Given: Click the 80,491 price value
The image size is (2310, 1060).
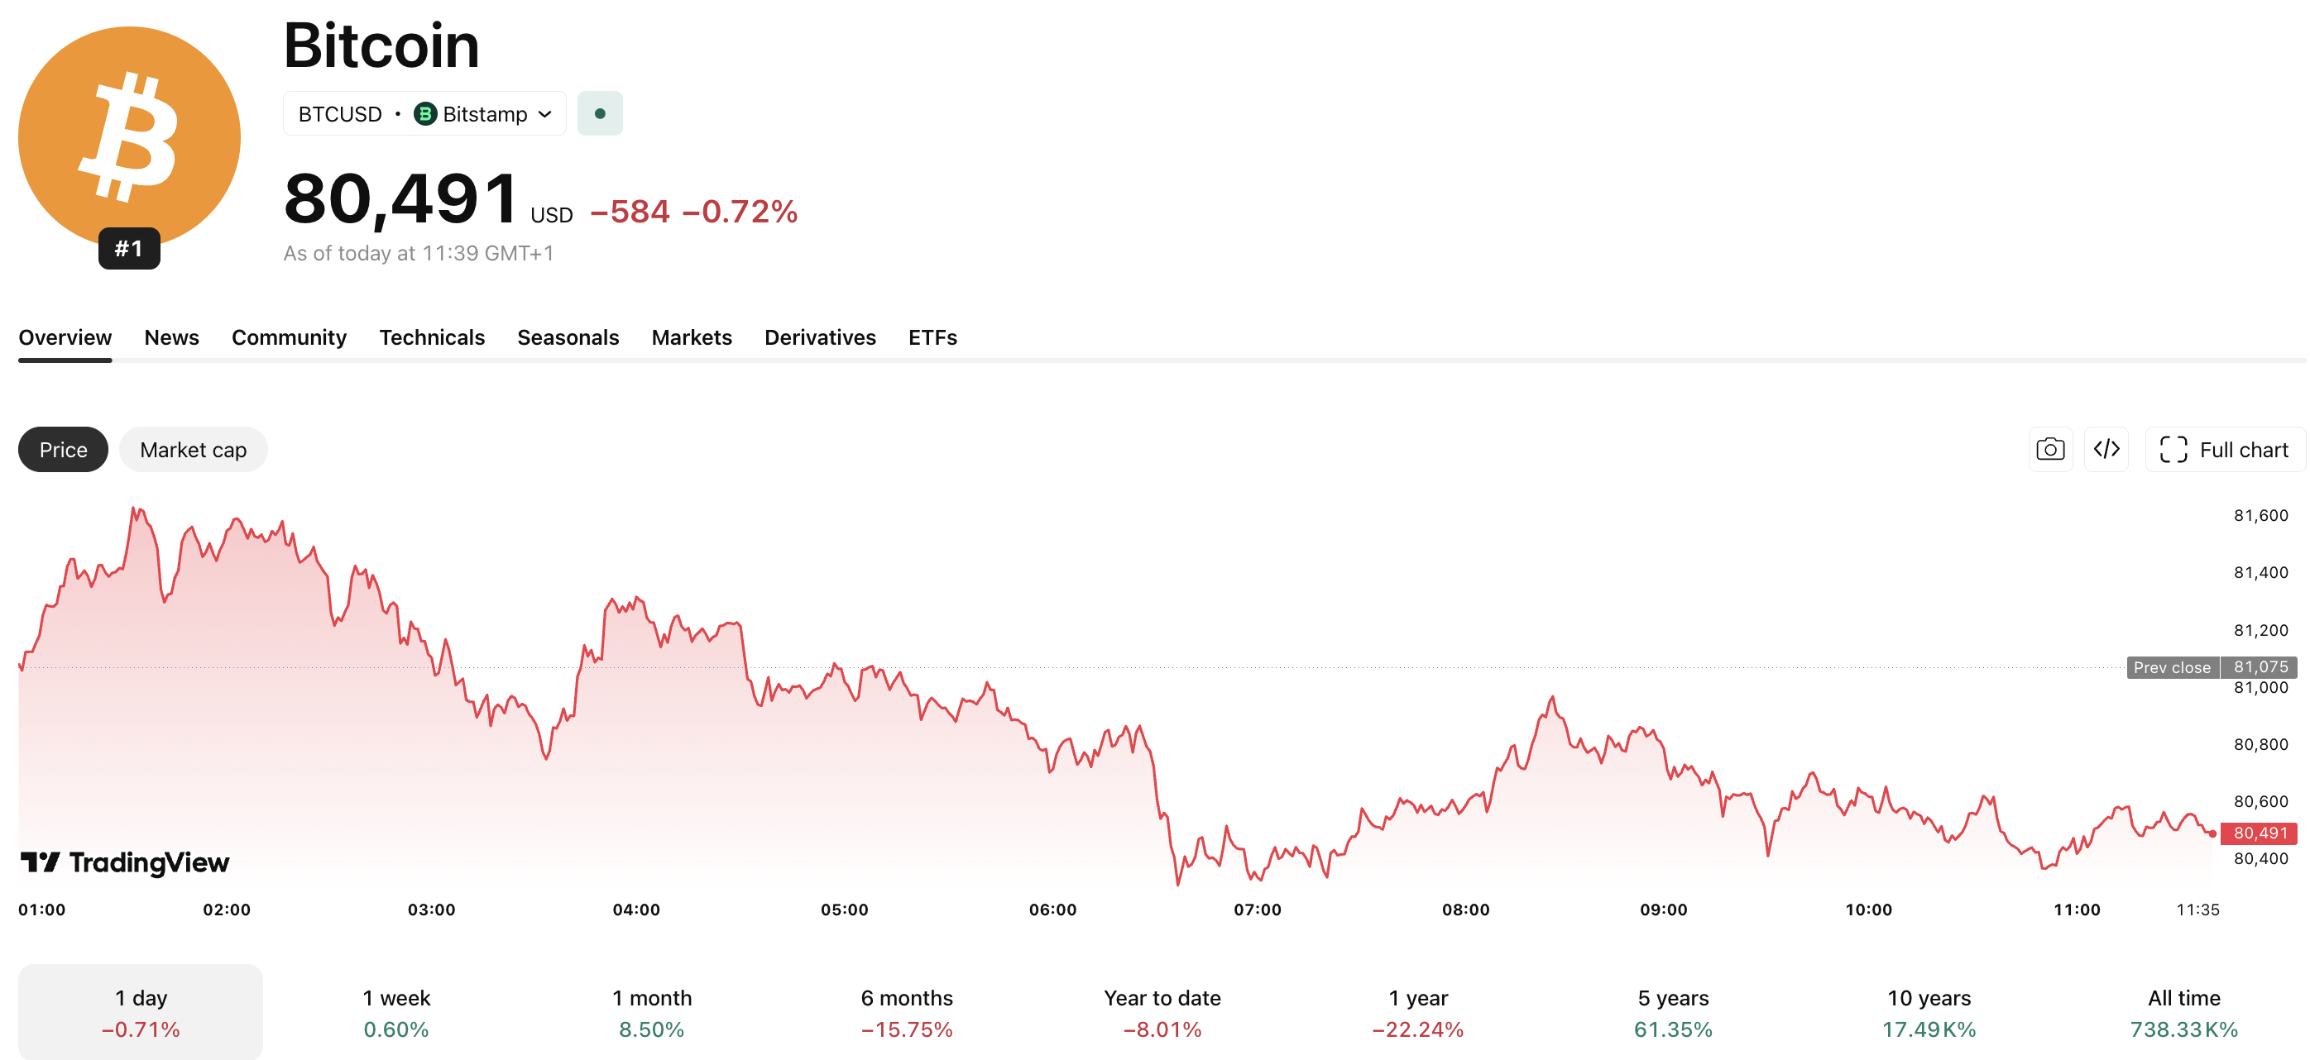Looking at the screenshot, I should (x=400, y=198).
